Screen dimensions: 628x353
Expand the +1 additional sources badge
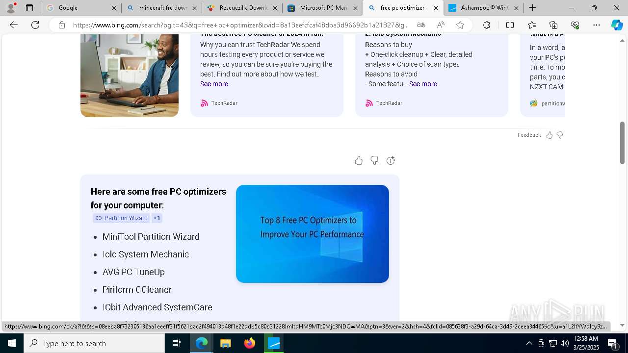(x=157, y=218)
